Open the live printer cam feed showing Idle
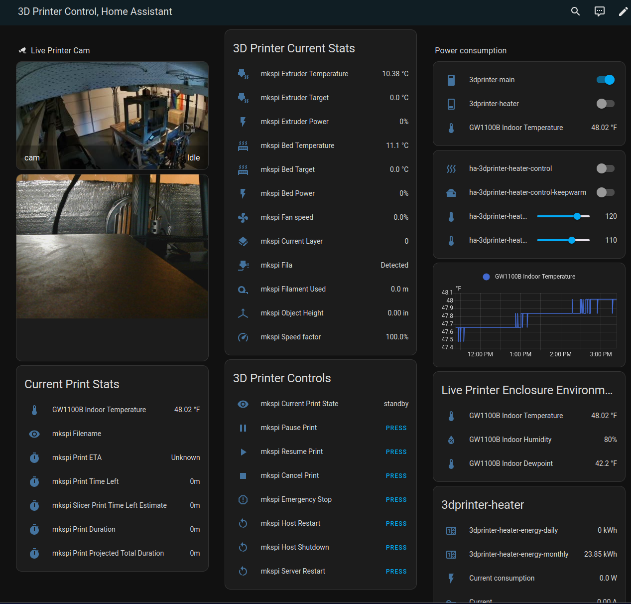 [112, 116]
